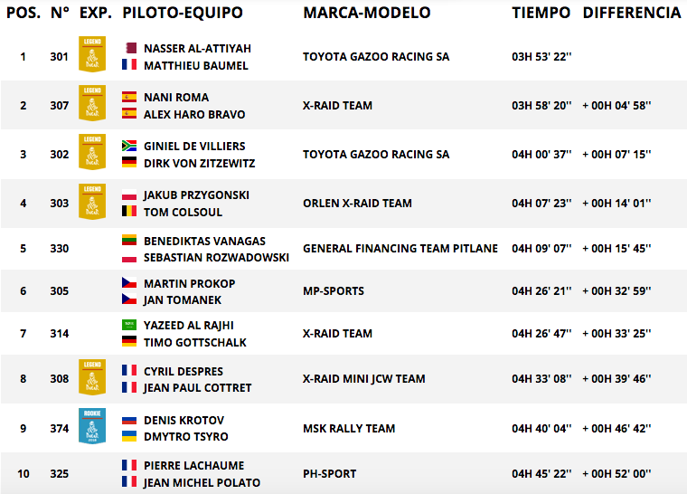This screenshot has height=494, width=687.
Task: Click the Lithuanian flag by Benediktas Vanagas
Action: pyautogui.click(x=129, y=241)
